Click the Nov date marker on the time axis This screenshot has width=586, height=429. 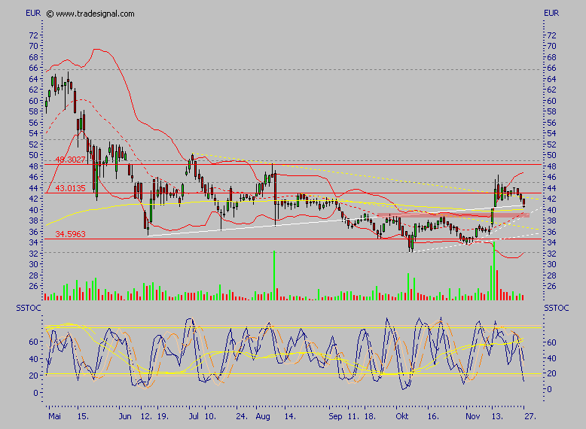[473, 415]
